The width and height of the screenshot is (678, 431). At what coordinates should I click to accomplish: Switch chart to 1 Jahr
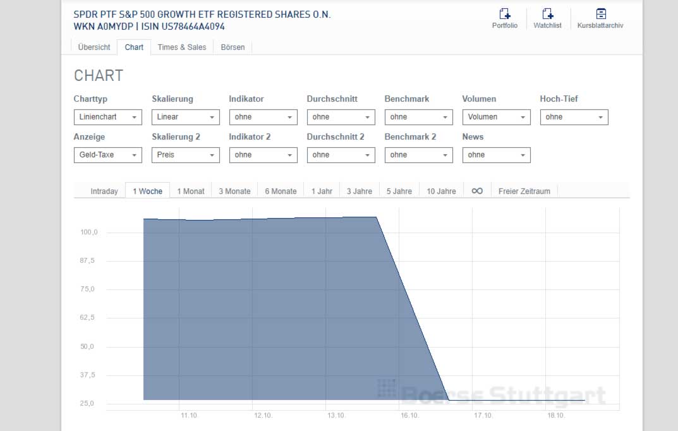(x=322, y=191)
